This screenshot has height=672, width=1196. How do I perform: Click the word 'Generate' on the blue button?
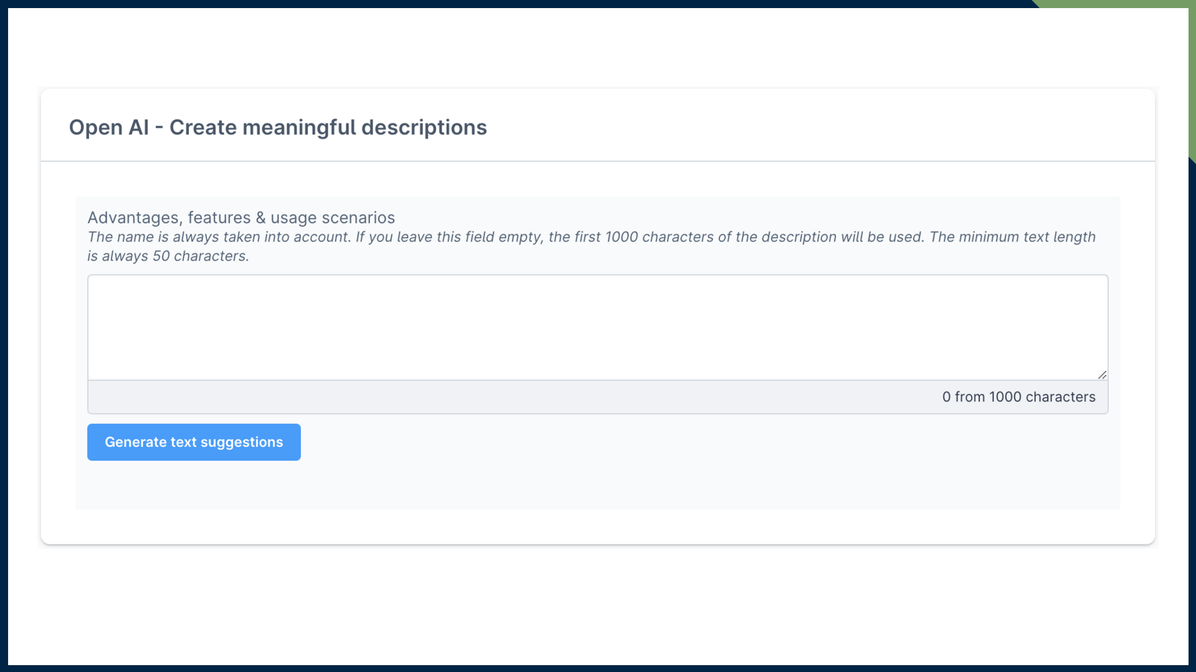(x=135, y=442)
